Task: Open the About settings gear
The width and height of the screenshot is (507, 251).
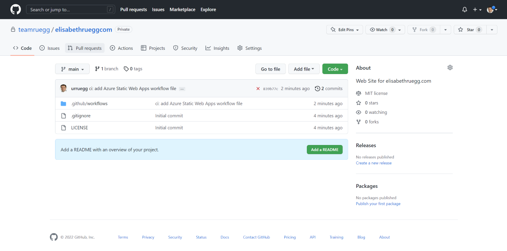Action: coord(450,68)
